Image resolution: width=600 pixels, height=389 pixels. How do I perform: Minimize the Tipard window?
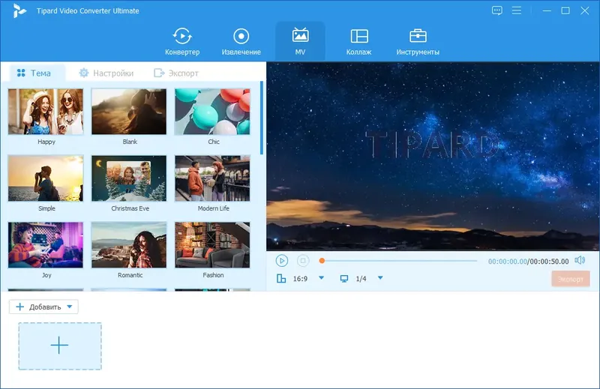547,10
